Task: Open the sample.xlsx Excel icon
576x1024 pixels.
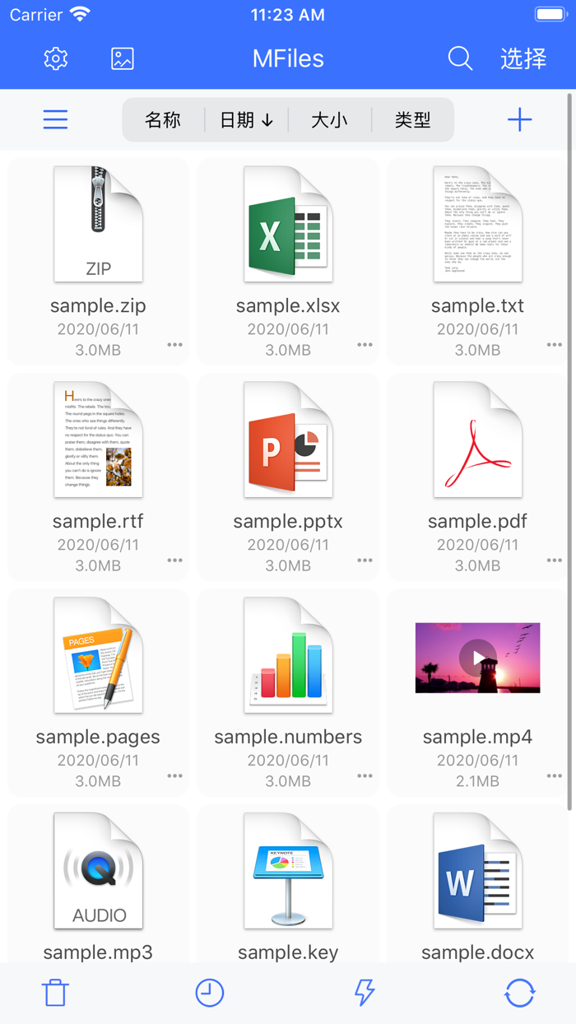Action: (x=288, y=224)
